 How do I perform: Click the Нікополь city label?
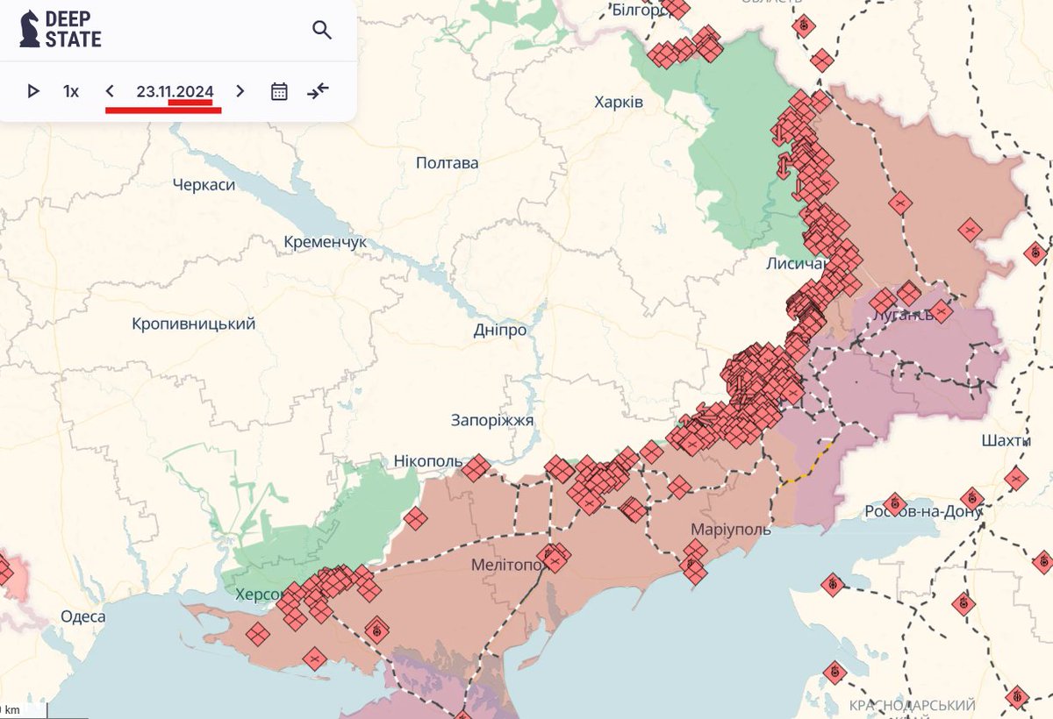pyautogui.click(x=428, y=460)
